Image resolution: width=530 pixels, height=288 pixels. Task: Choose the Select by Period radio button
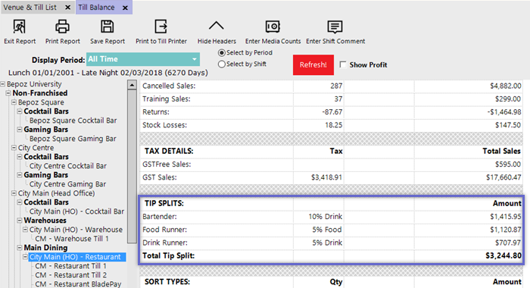(222, 53)
